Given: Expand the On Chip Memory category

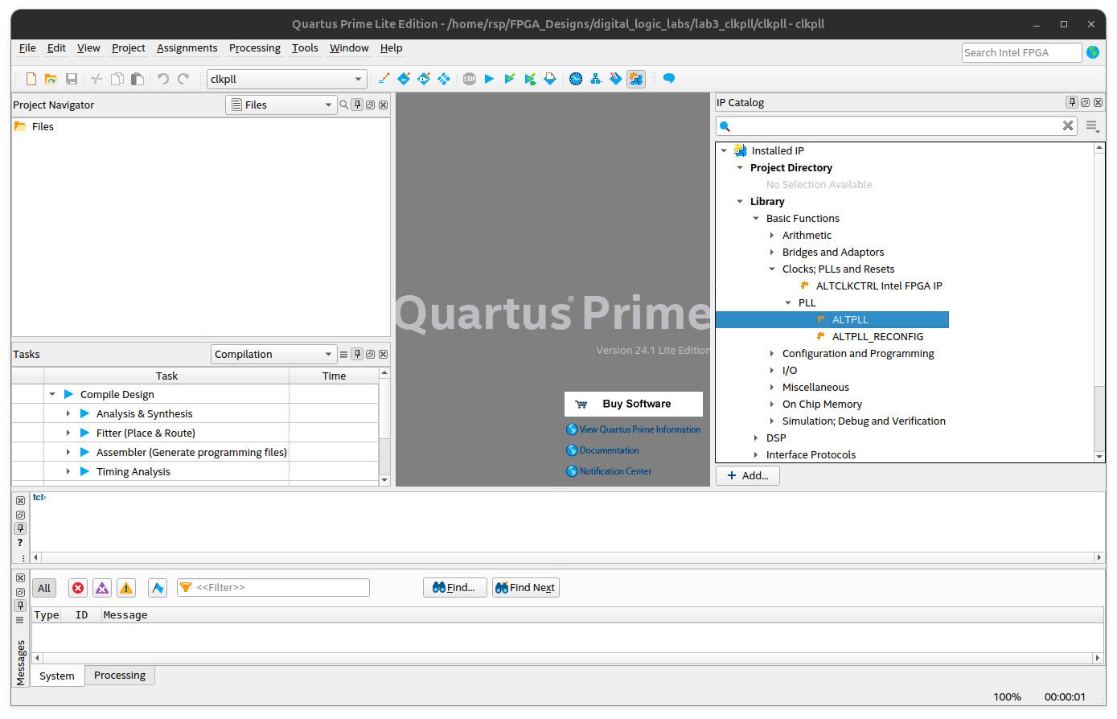Looking at the screenshot, I should point(772,405).
